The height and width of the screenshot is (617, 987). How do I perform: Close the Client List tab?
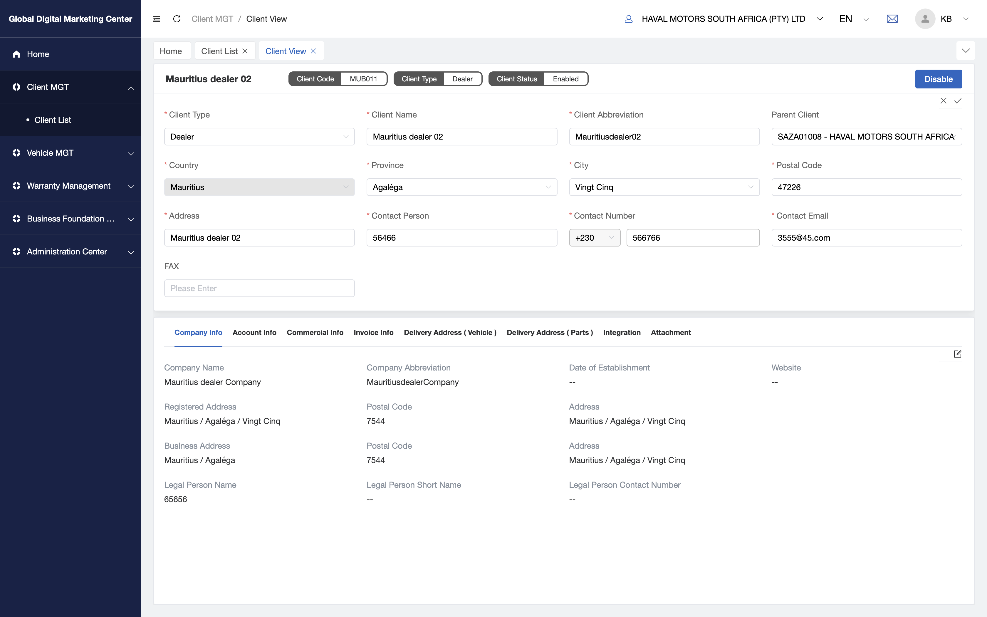[245, 51]
